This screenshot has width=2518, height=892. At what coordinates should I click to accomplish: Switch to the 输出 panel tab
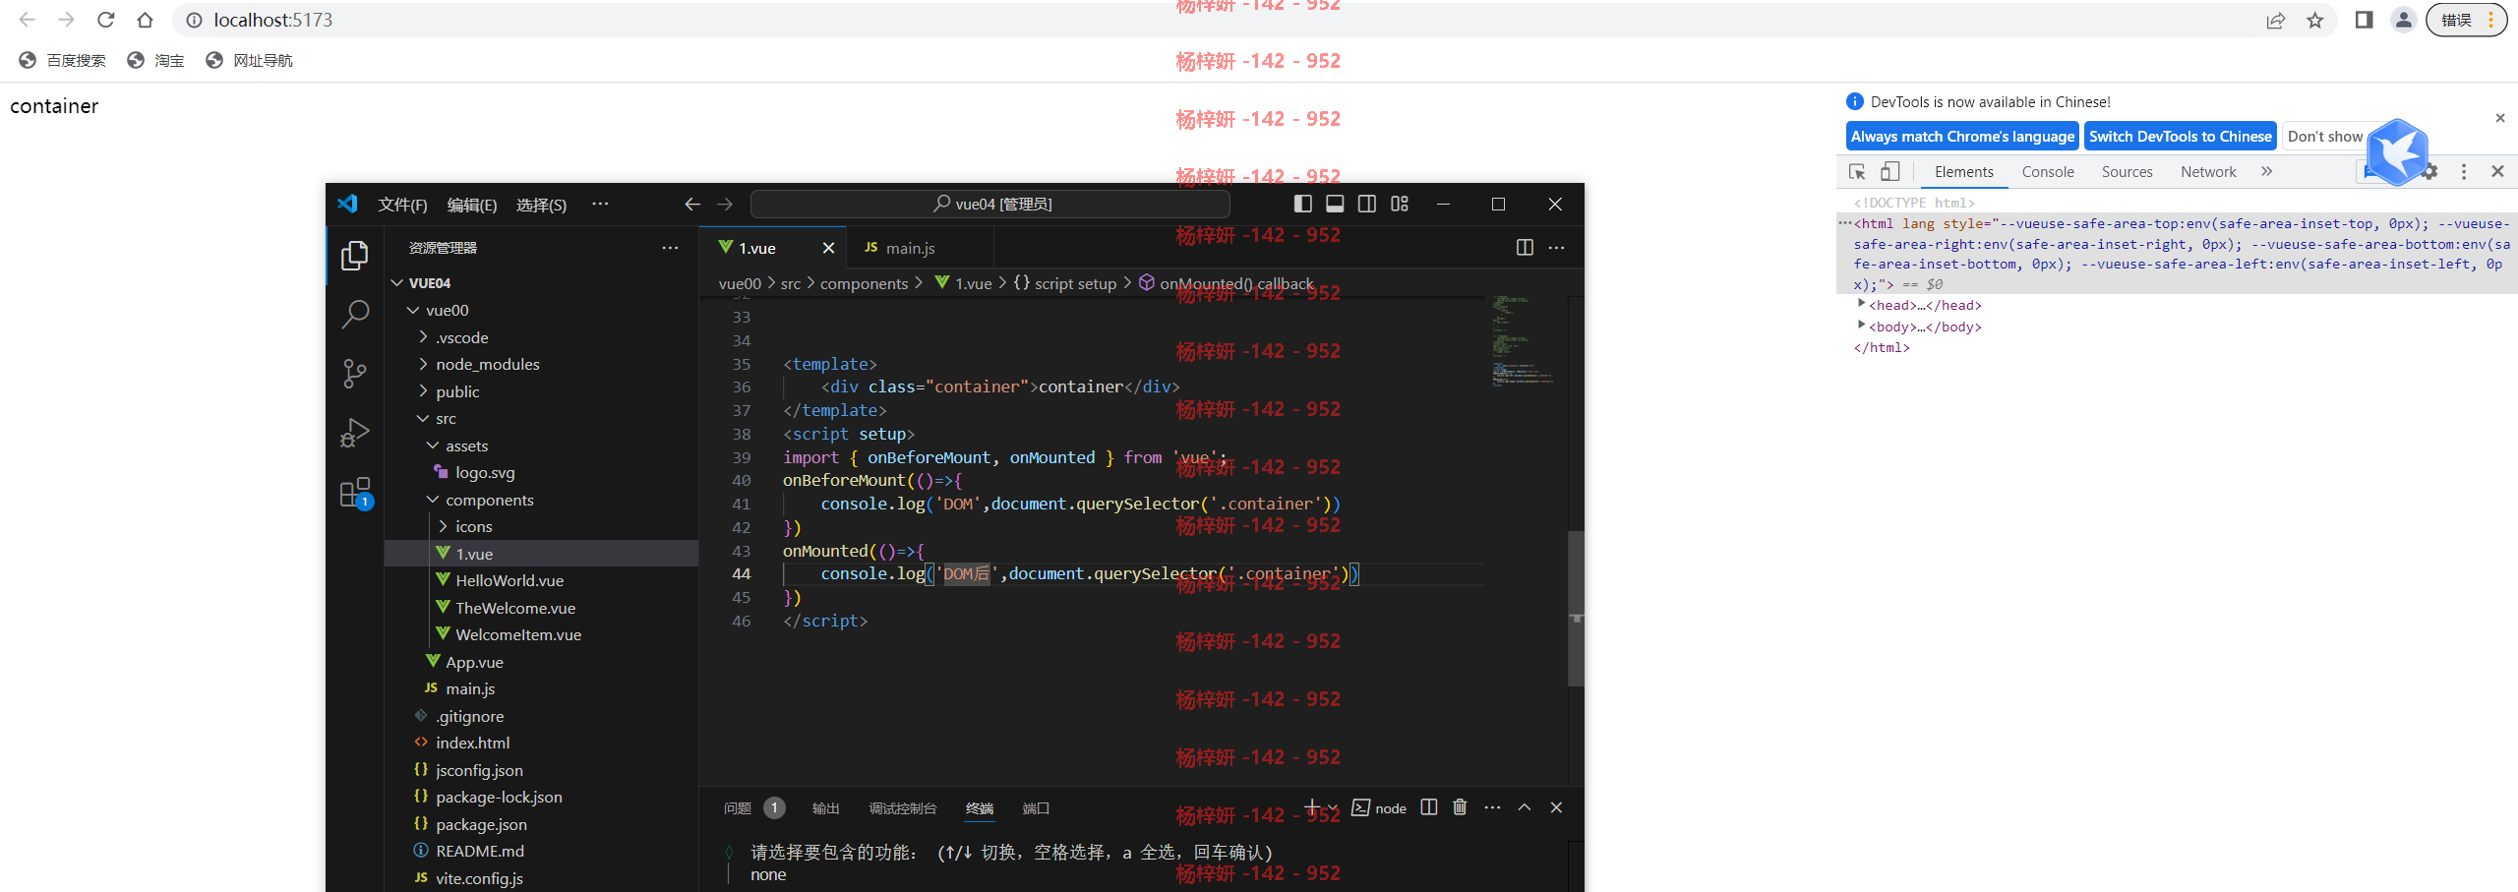pos(826,808)
